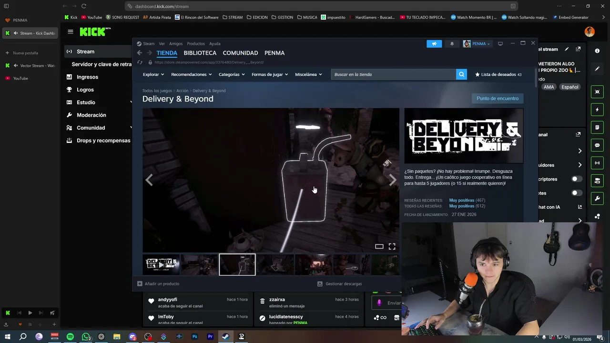Expand the Comunidad section in Kick sidebar
The height and width of the screenshot is (343, 610).
[131, 128]
